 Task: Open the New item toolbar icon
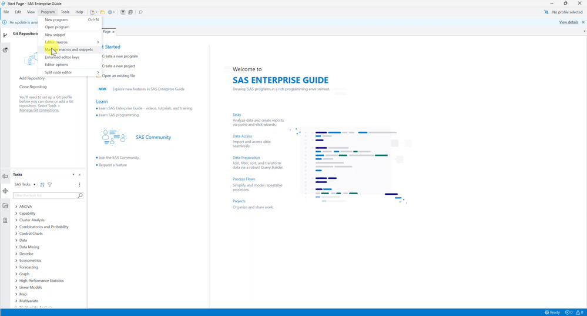pyautogui.click(x=92, y=12)
